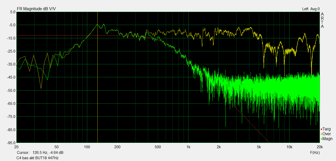Click the '-35.0' magnitude axis label
The image size is (336, 161).
point(12,64)
